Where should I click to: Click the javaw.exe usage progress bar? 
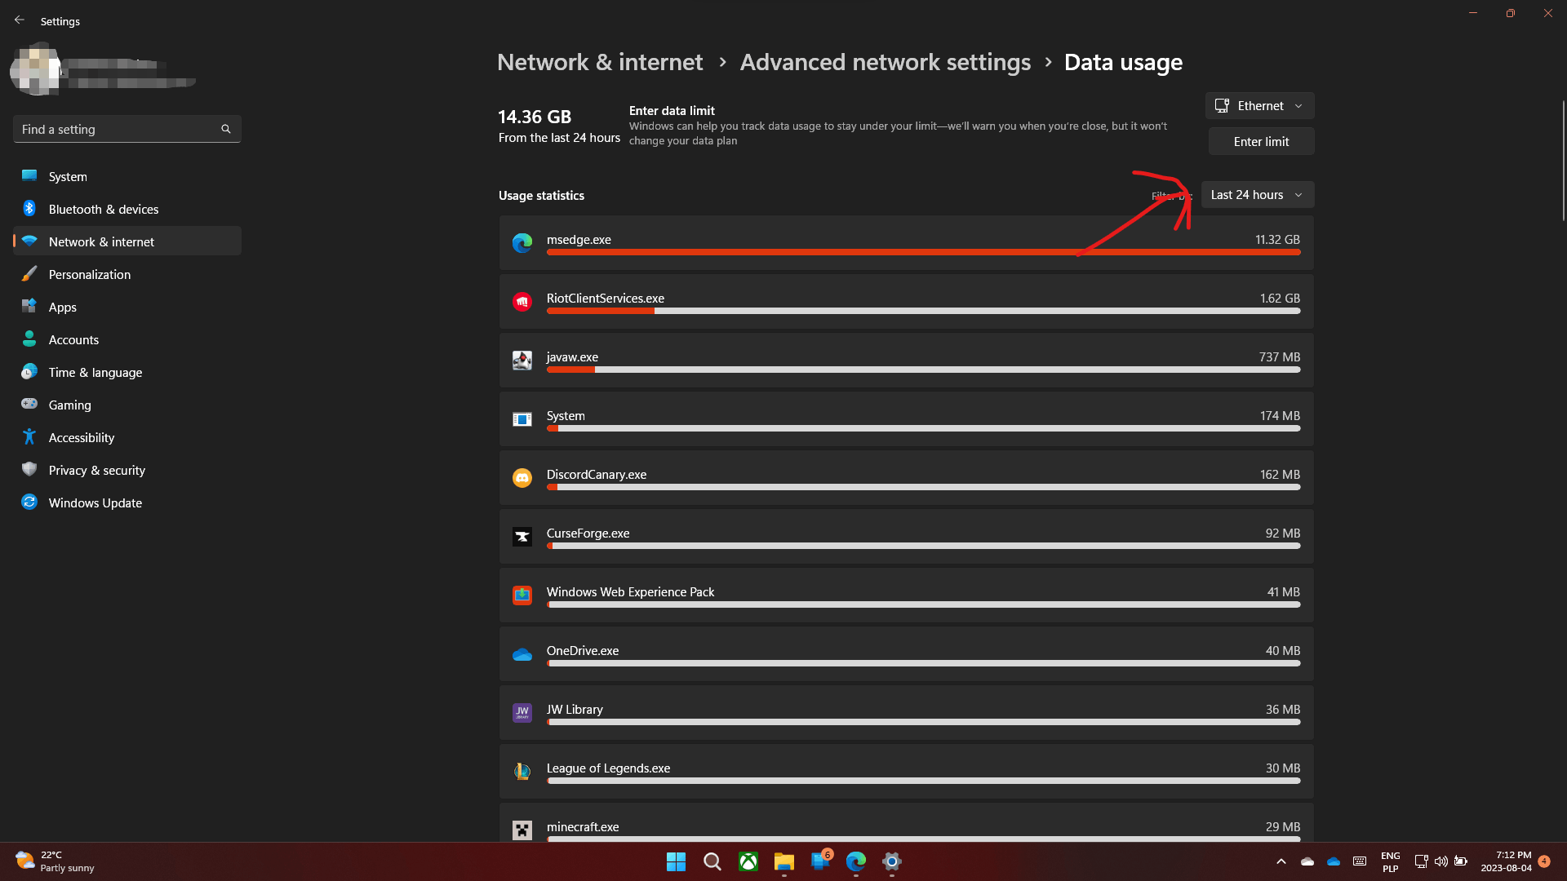tap(923, 370)
